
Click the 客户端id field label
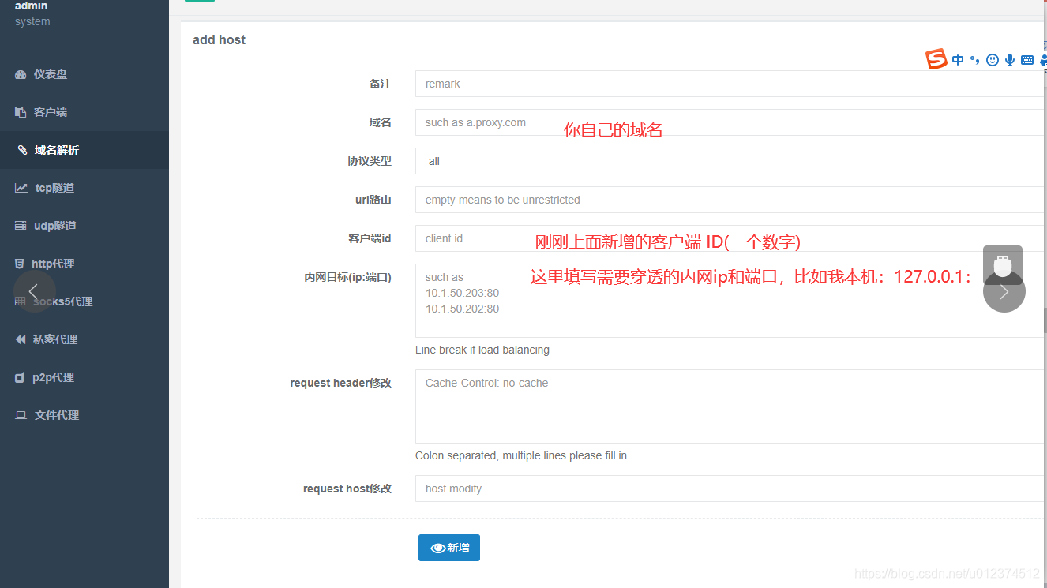coord(370,238)
